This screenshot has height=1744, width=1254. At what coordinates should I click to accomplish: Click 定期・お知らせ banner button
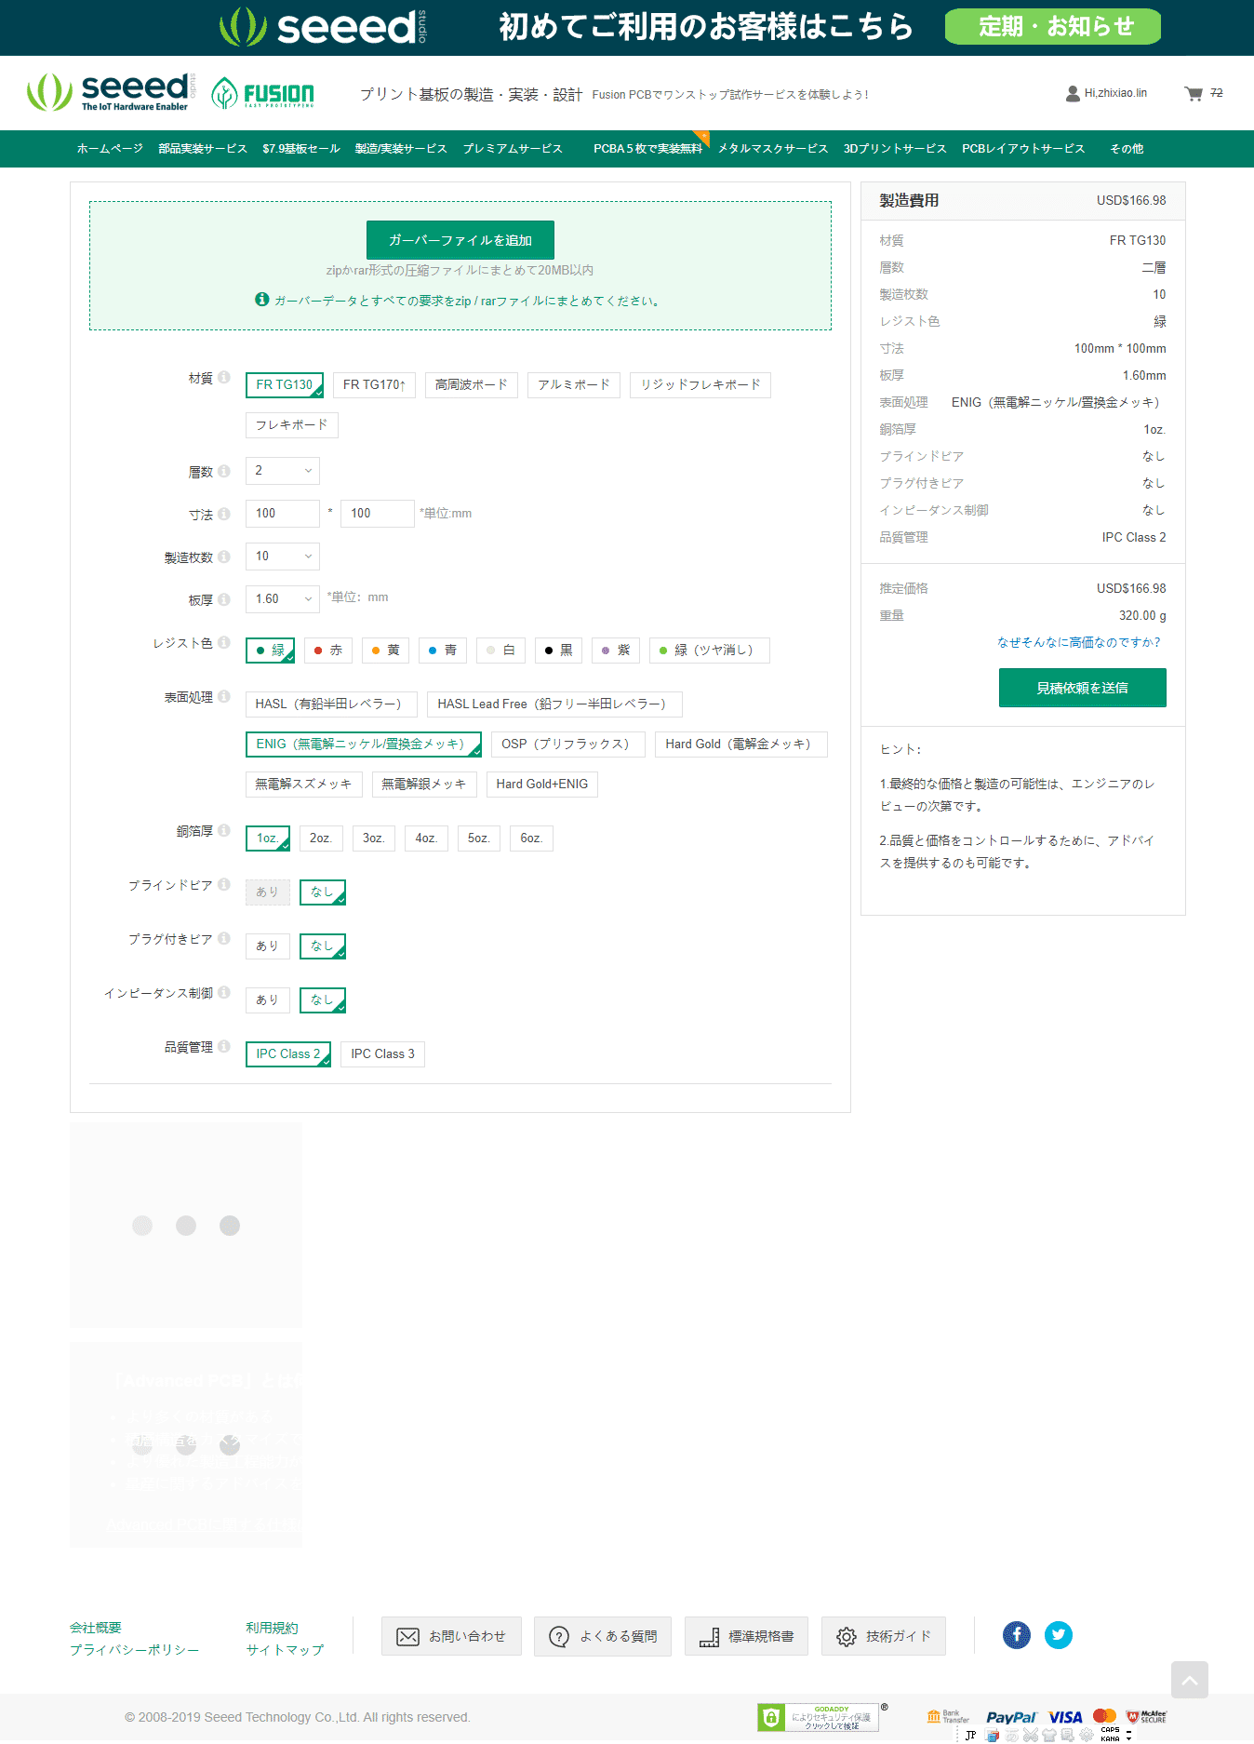coord(1053,26)
